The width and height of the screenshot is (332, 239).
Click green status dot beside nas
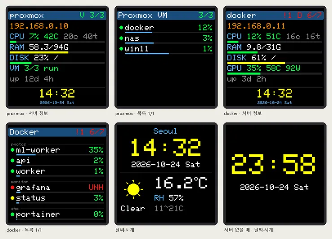point(121,38)
